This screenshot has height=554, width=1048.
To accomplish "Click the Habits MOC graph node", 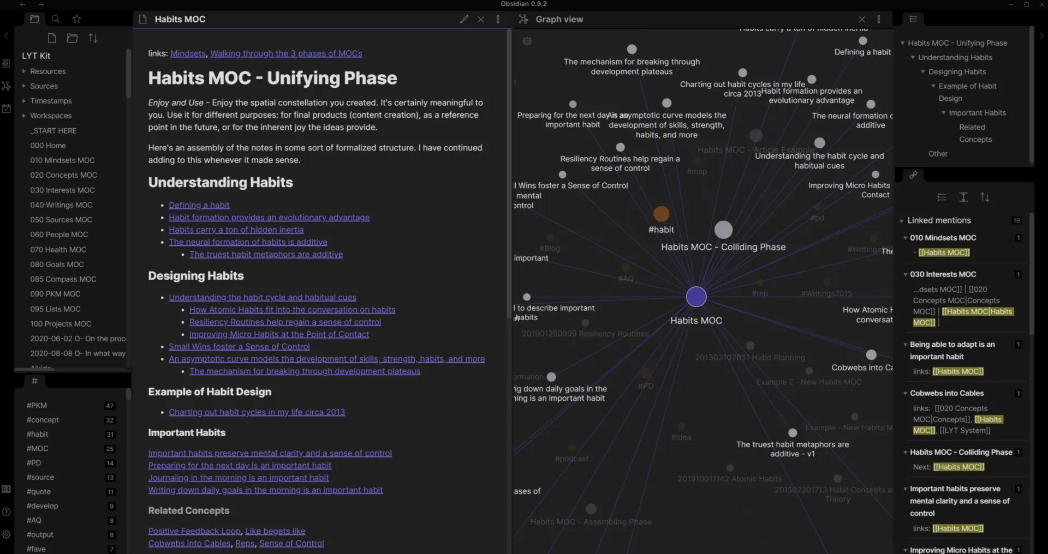I will pyautogui.click(x=696, y=297).
